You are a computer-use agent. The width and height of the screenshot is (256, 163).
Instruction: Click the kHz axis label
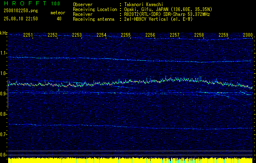click(x=4, y=33)
